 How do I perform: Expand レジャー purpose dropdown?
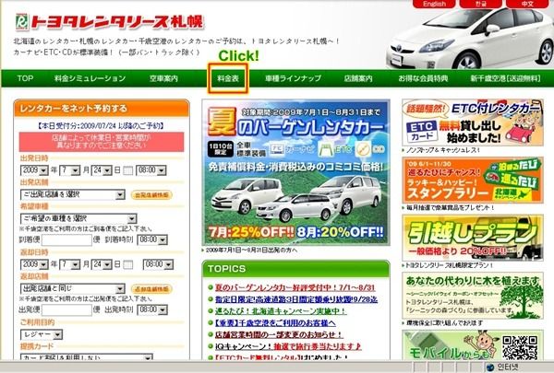click(x=42, y=334)
